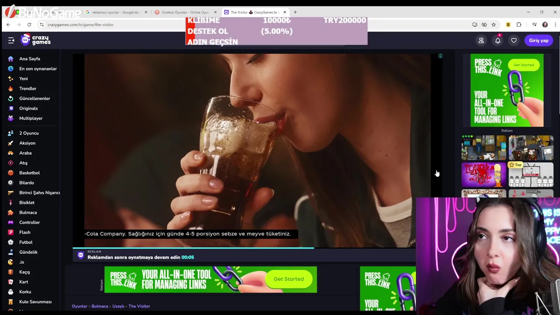Switch to reklamsız oyunlar Google tab
This screenshot has width=560, height=315.
point(116,12)
